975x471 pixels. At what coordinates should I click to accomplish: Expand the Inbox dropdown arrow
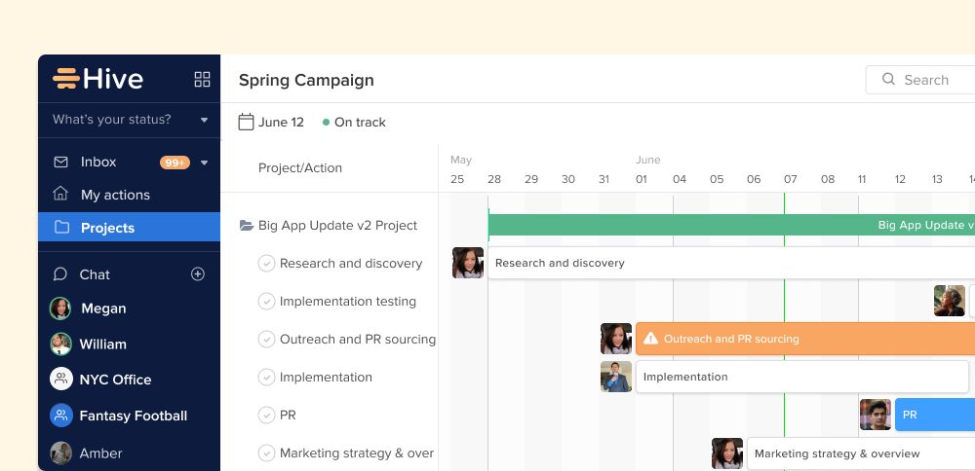[x=205, y=163]
